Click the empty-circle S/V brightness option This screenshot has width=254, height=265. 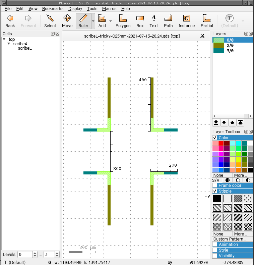pyautogui.click(x=238, y=180)
